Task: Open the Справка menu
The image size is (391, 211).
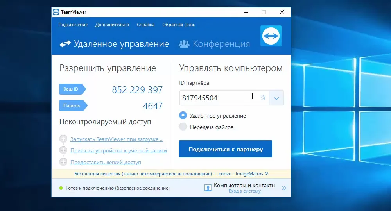Action: 145,25
